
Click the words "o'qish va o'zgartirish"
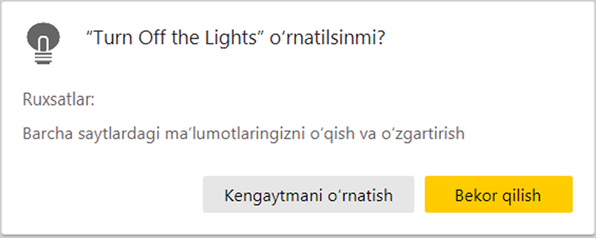[x=387, y=133]
